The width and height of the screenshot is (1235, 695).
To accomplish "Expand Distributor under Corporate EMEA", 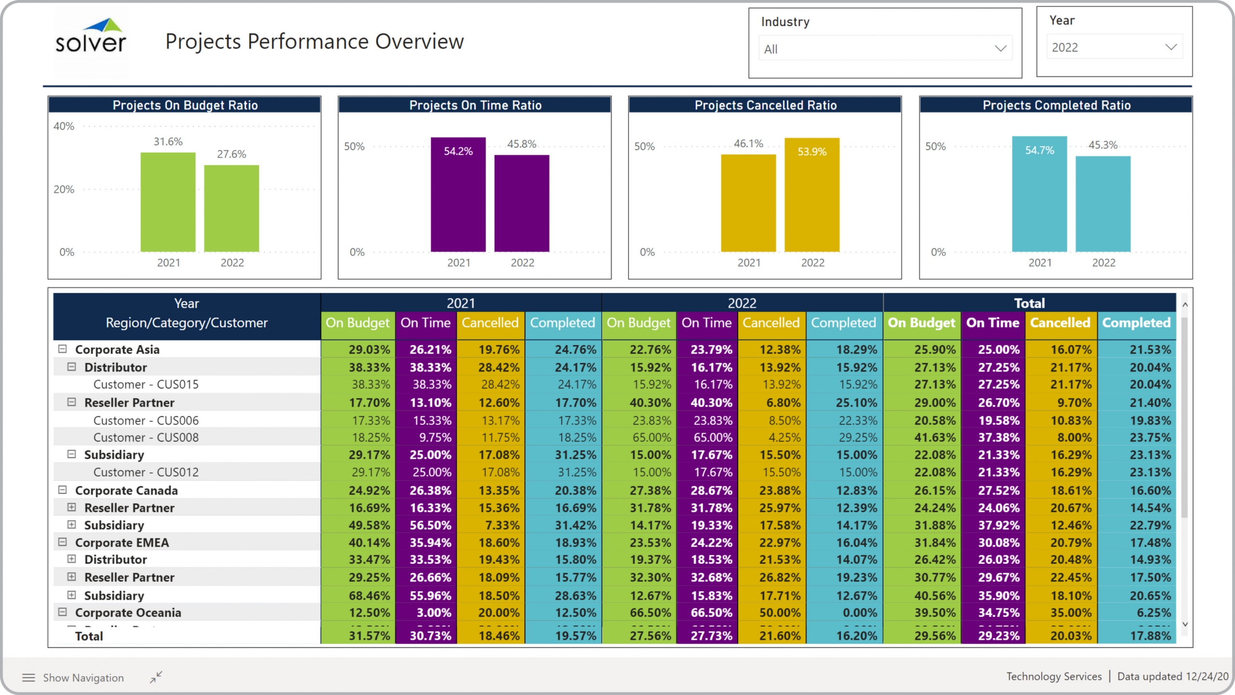I will [71, 559].
